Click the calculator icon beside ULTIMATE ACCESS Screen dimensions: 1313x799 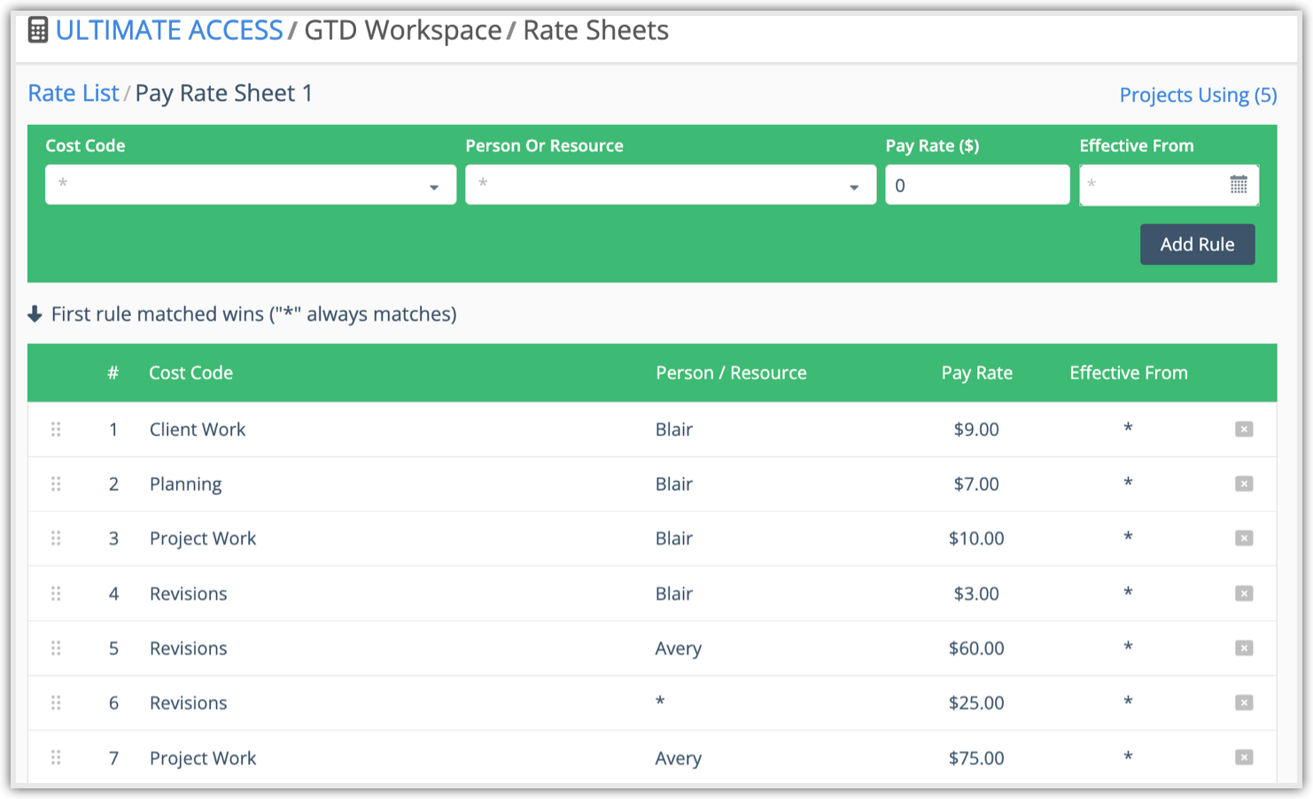tap(37, 29)
